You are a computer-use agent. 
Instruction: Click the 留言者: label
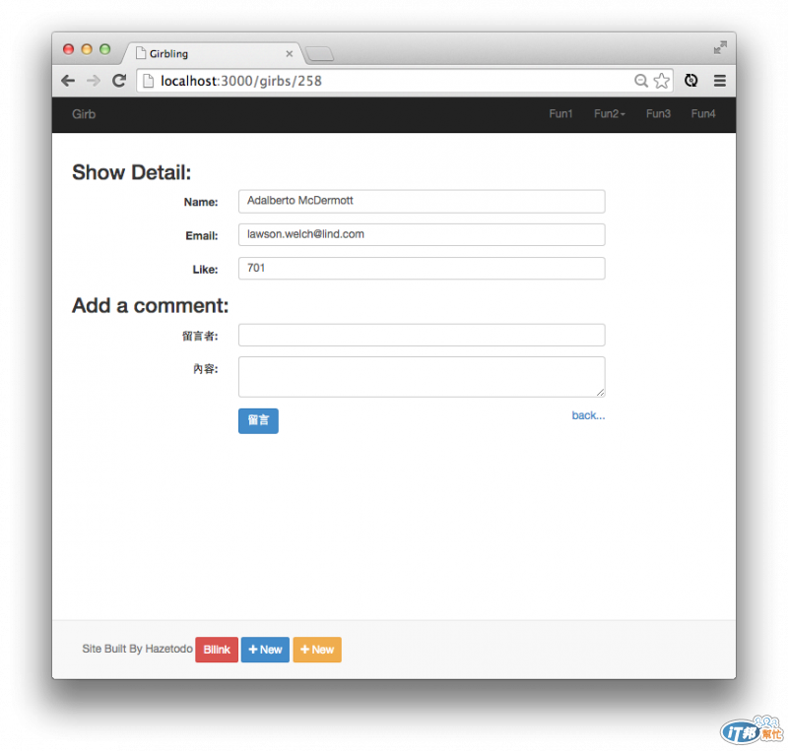tap(200, 336)
